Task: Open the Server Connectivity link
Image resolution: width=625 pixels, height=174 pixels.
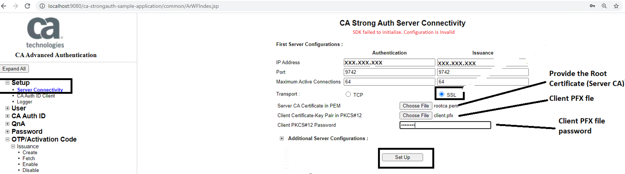Action: (40, 90)
